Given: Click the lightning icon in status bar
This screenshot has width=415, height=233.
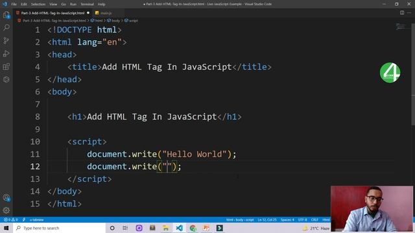Looking at the screenshot, I should [24, 220].
